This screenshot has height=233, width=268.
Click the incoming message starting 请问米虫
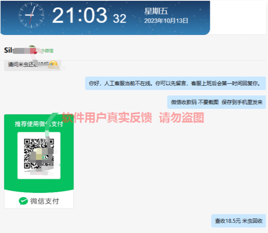click(33, 65)
